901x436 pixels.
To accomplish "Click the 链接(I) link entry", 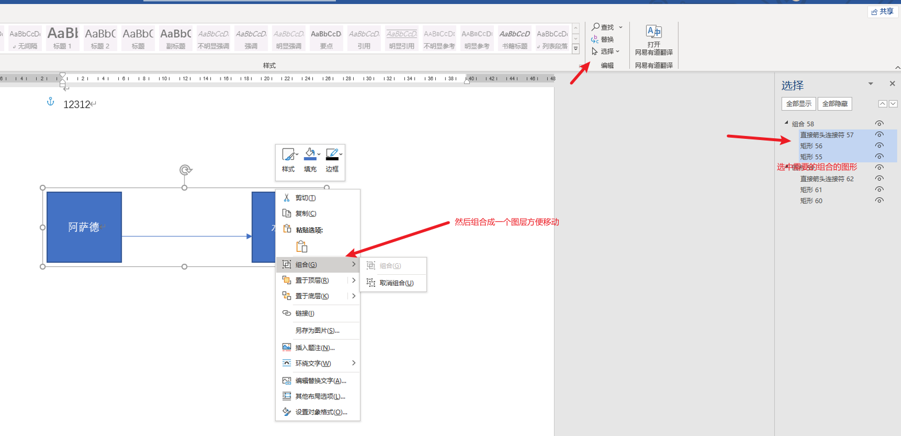I will [x=318, y=313].
